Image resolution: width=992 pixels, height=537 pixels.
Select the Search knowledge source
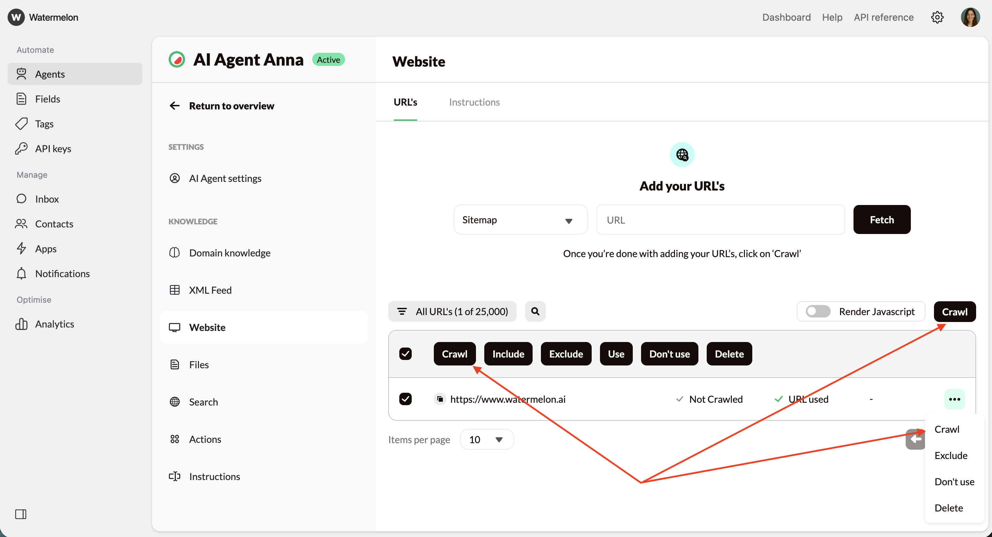coord(203,402)
